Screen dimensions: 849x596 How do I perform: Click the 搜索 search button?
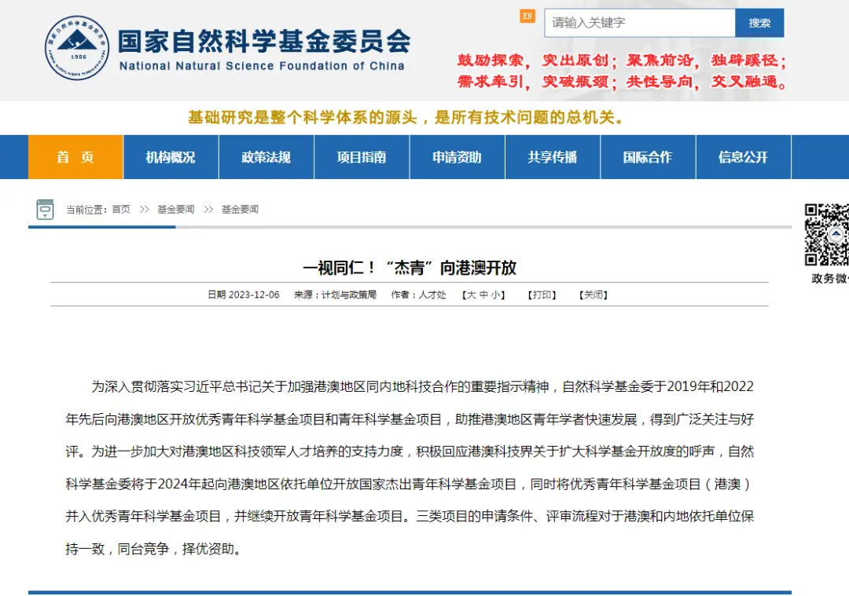tap(759, 23)
